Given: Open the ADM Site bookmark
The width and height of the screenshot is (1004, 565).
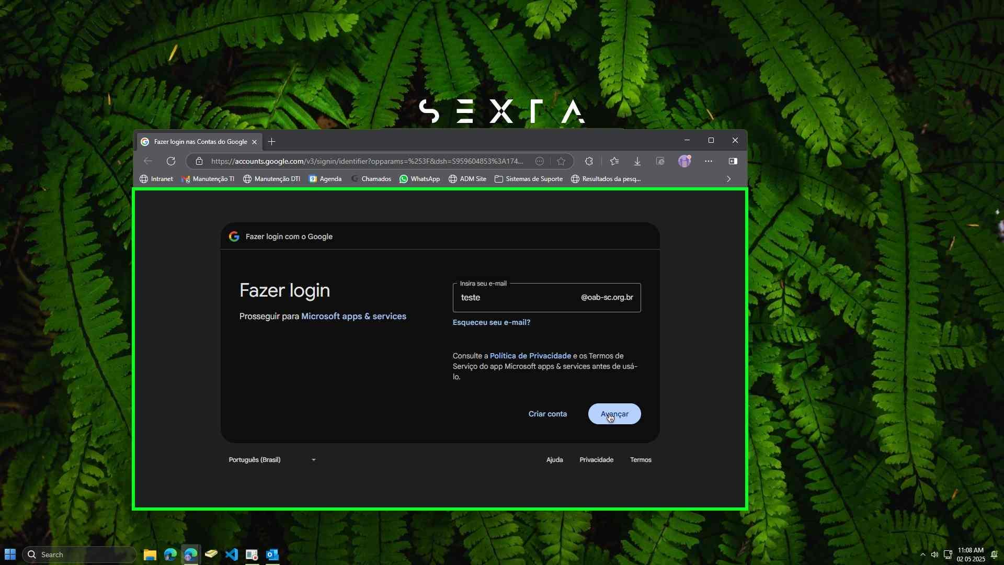Looking at the screenshot, I should 467,179.
